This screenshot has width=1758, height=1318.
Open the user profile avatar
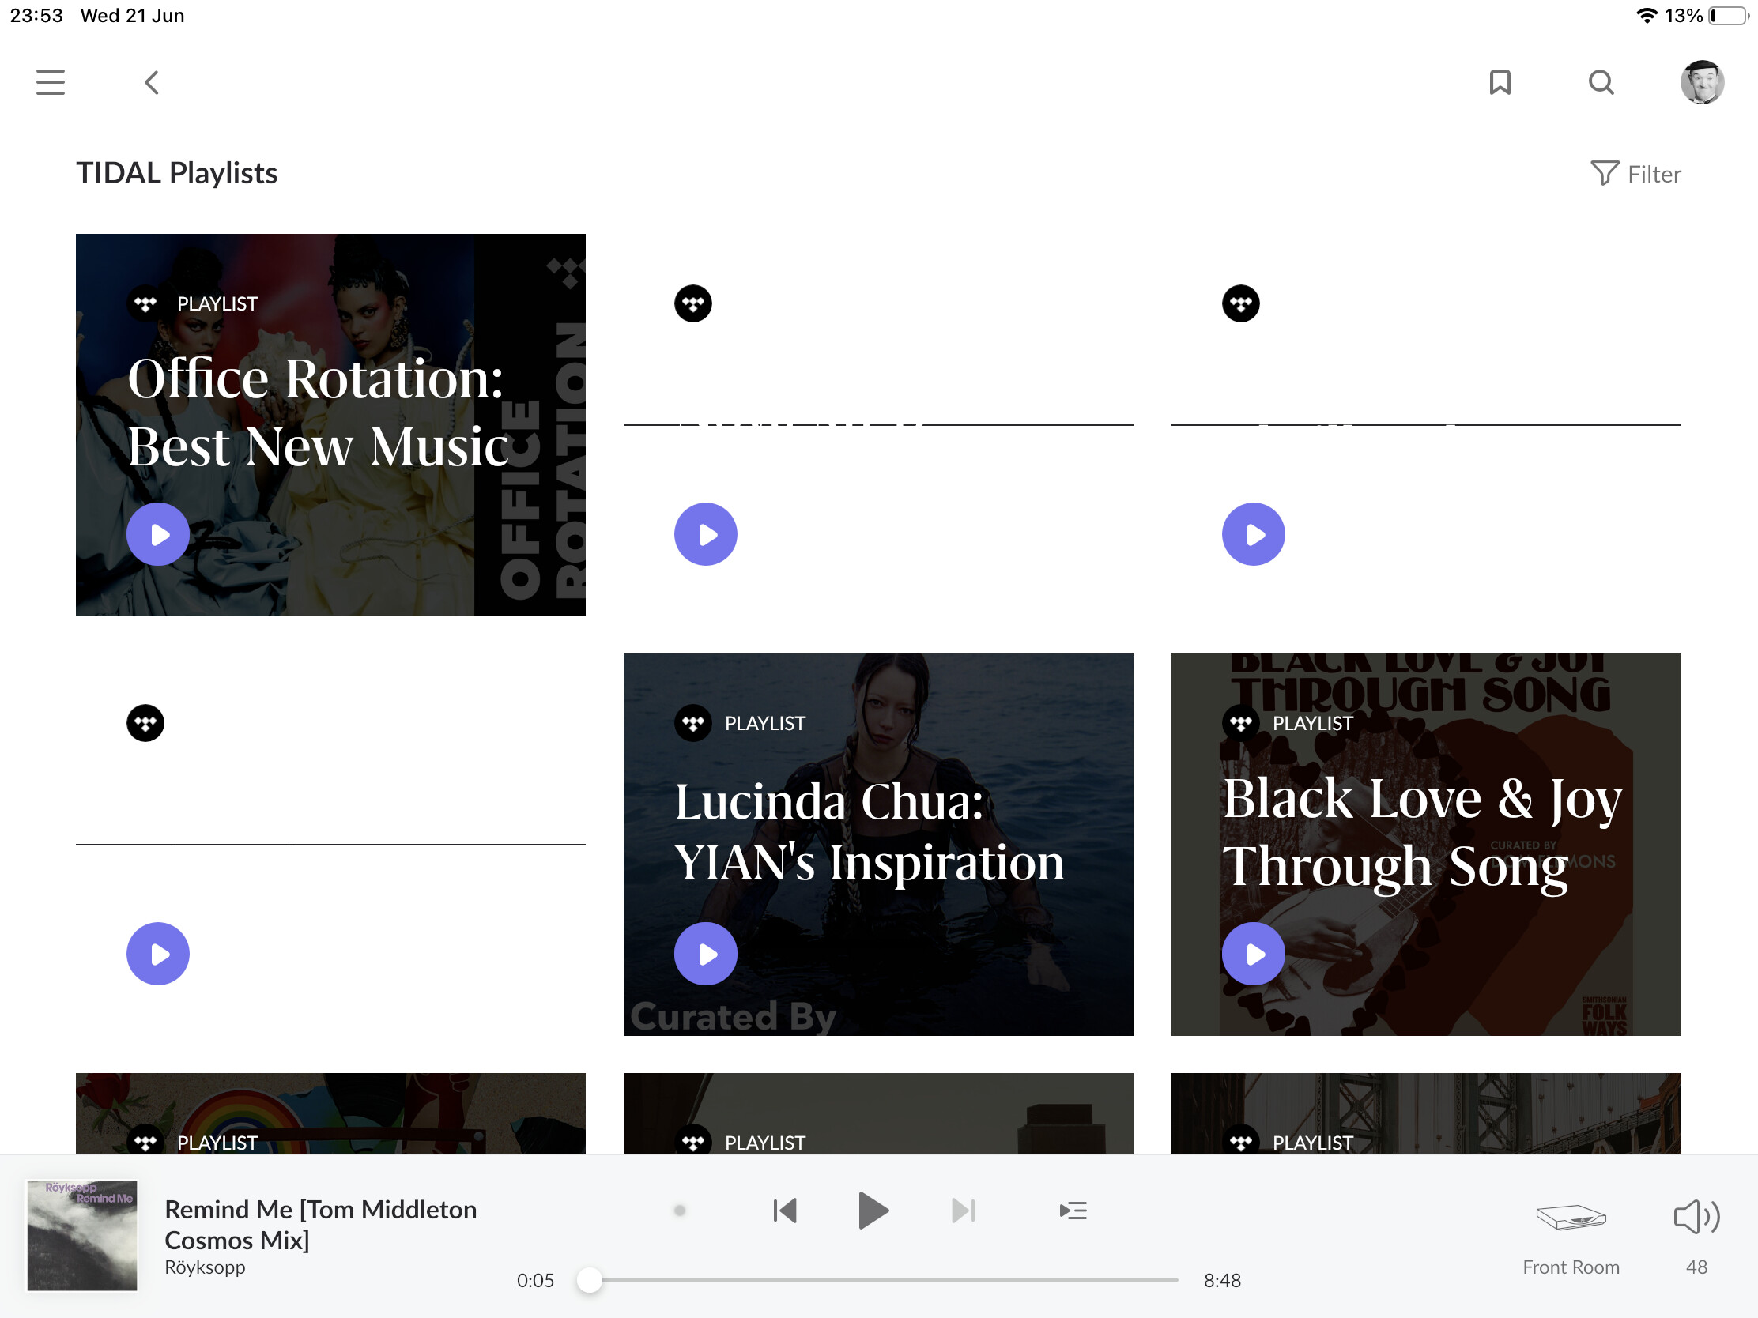[x=1703, y=82]
